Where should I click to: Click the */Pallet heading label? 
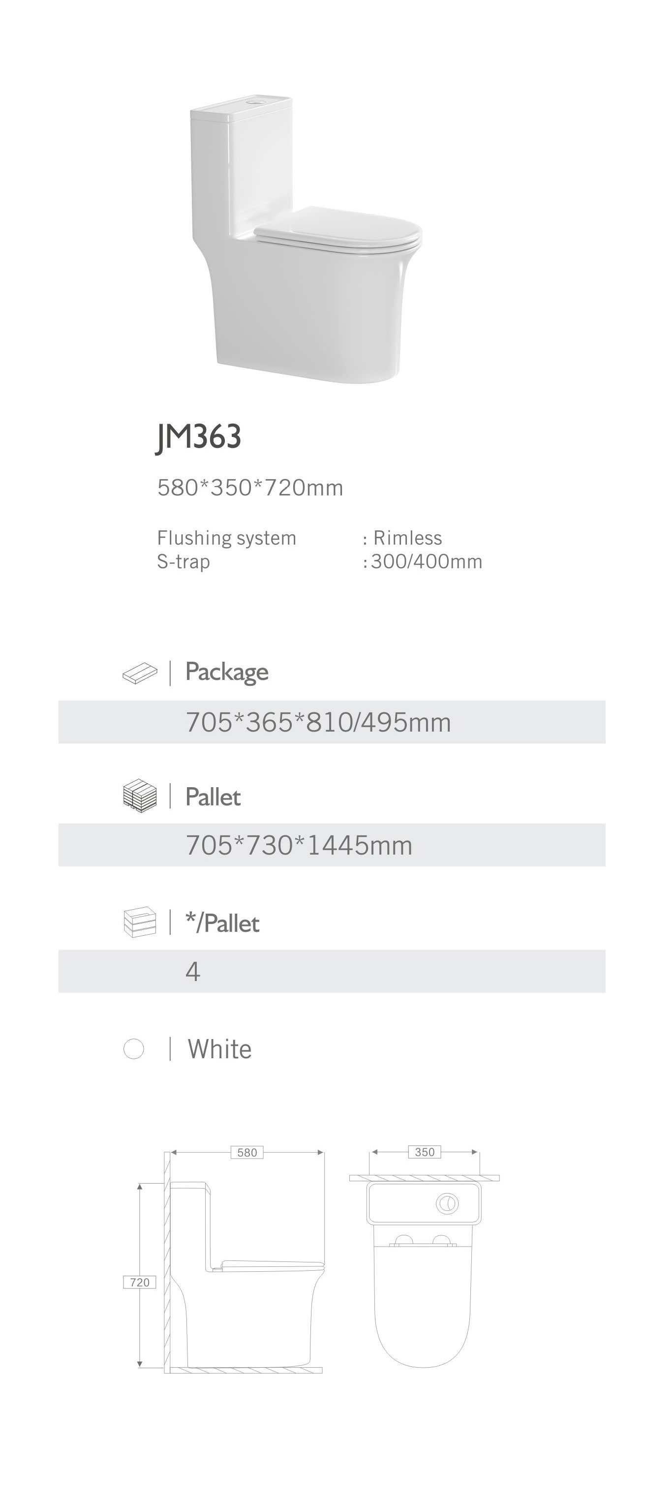pyautogui.click(x=222, y=923)
